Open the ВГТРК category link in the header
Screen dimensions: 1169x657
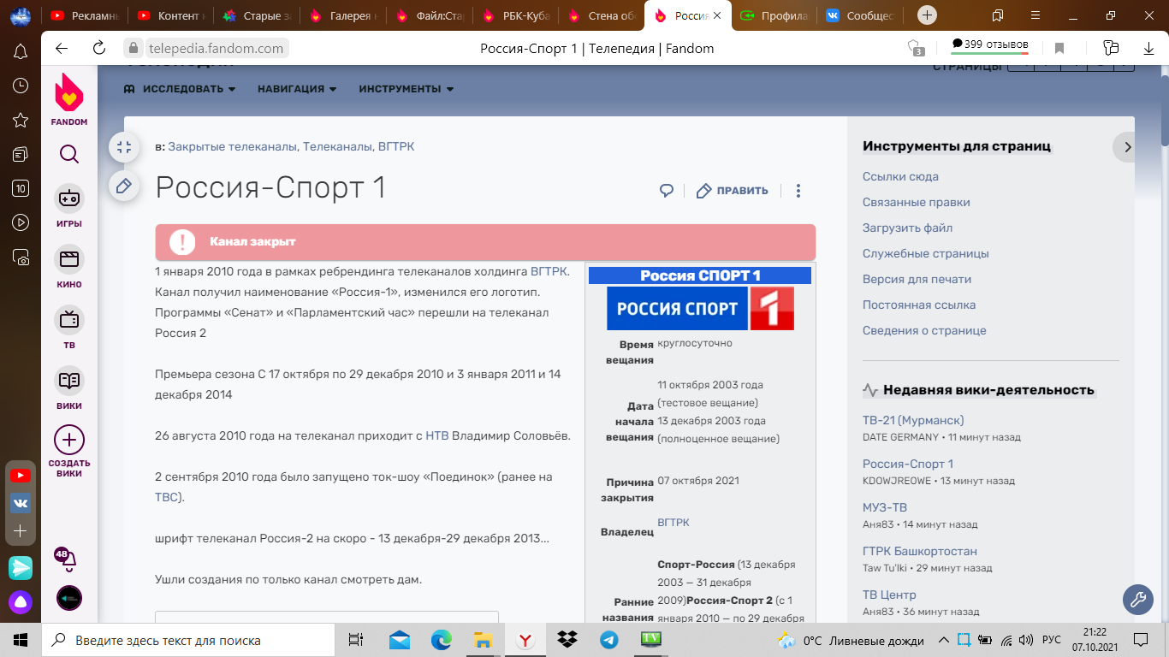pyautogui.click(x=396, y=147)
